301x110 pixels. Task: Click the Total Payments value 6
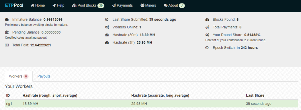point(240,27)
